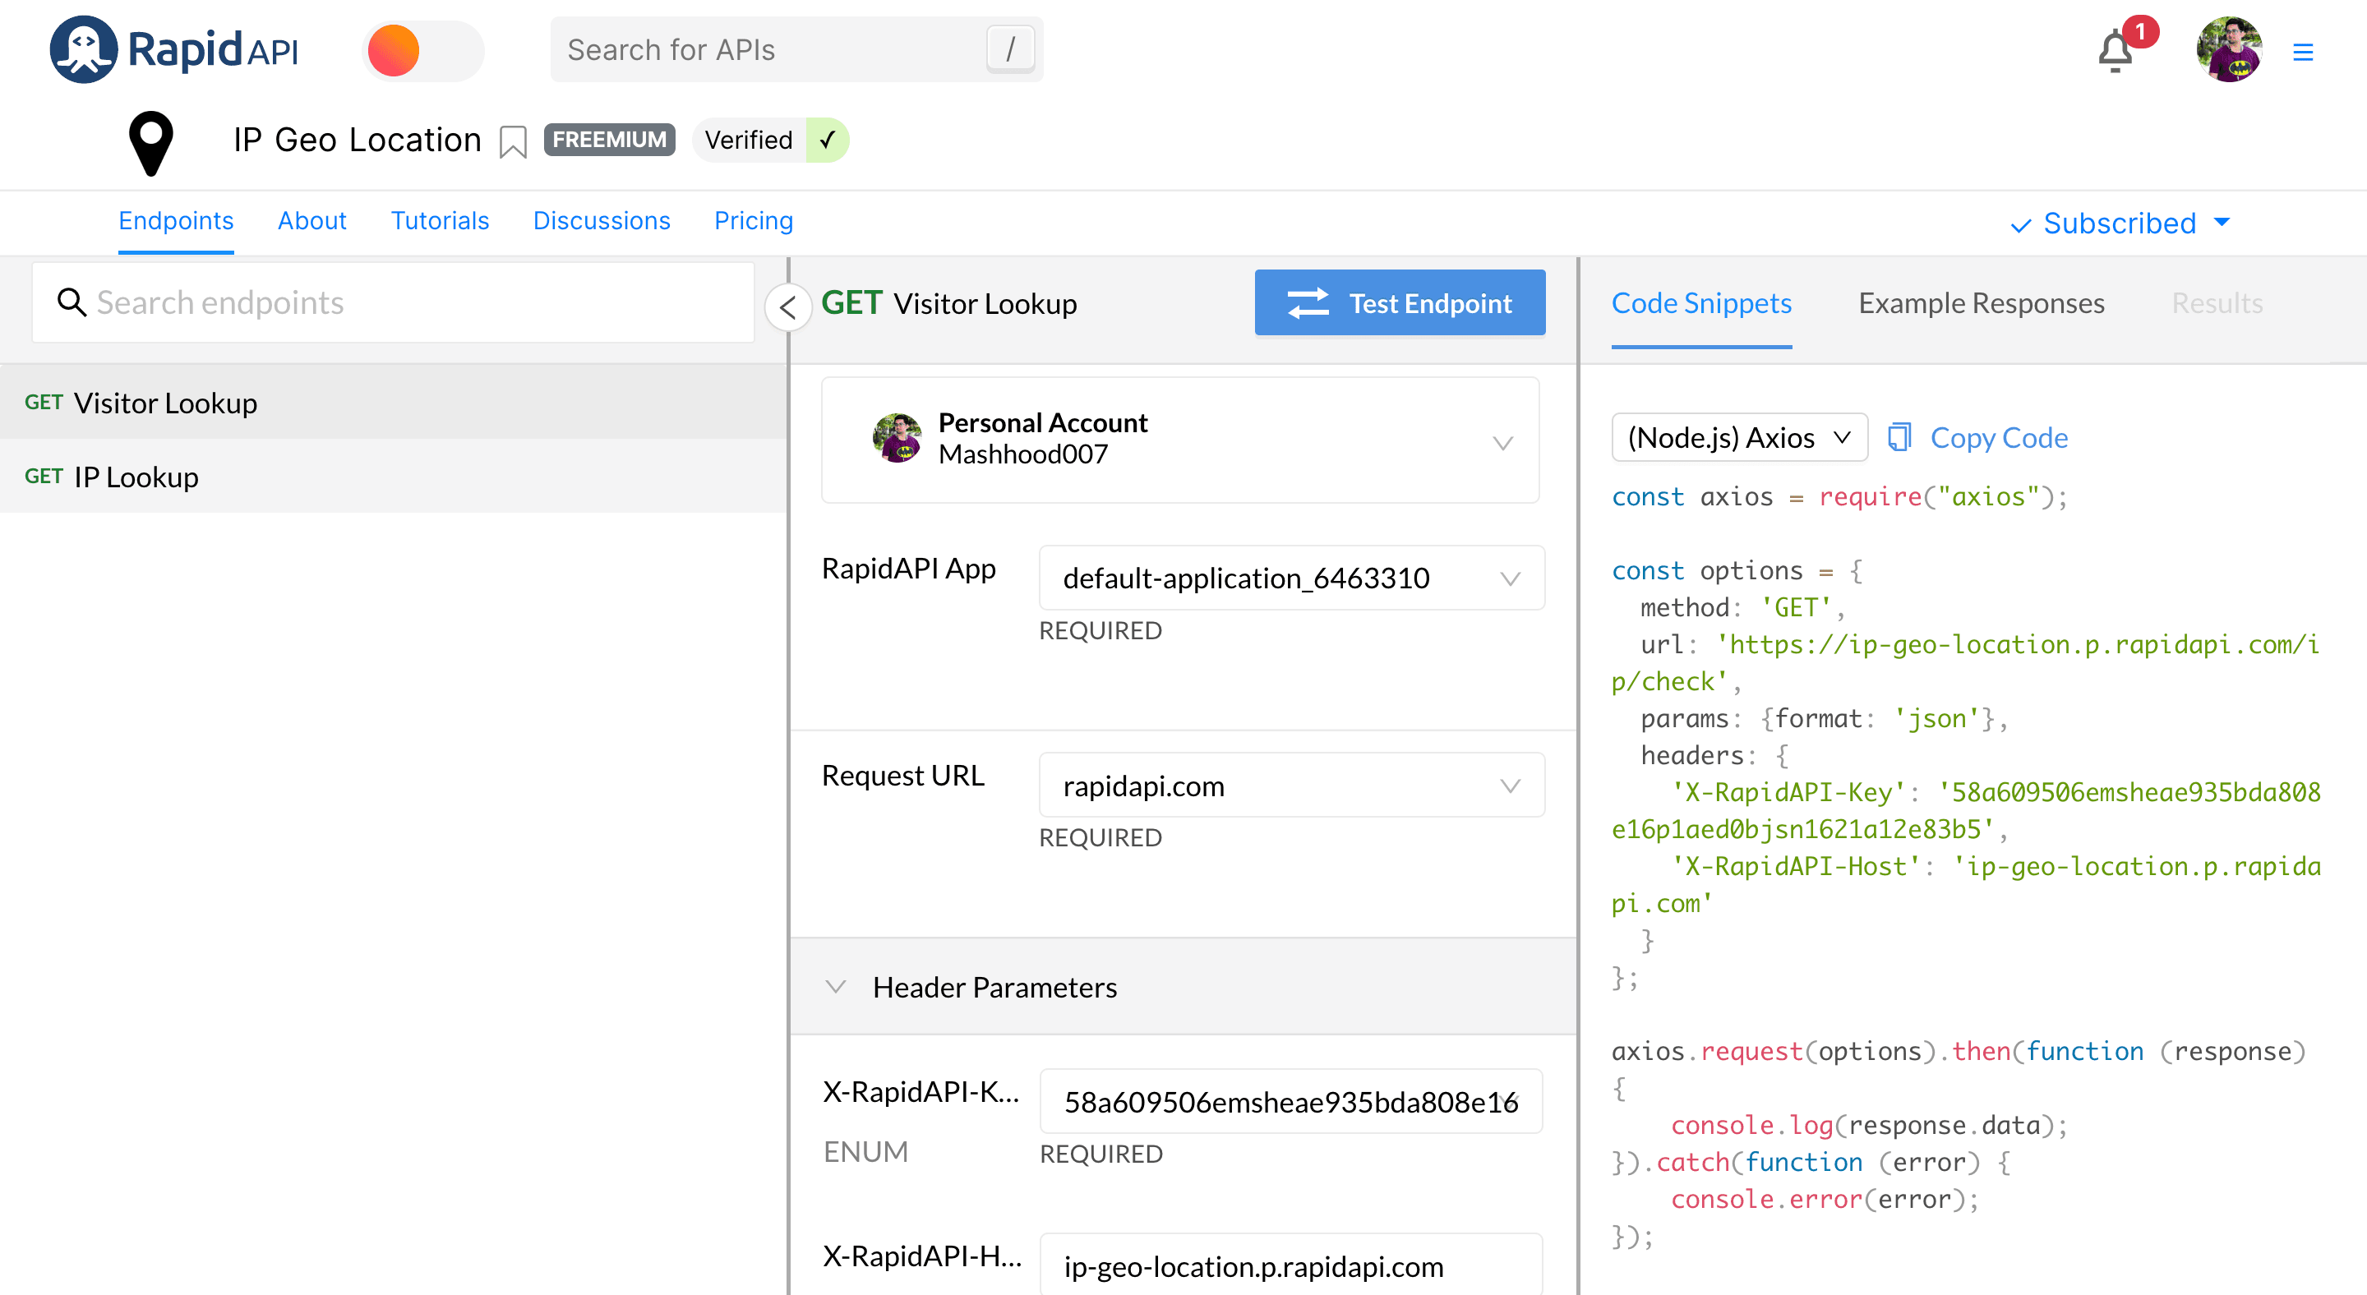Click the url value in code snippet

click(x=1965, y=662)
